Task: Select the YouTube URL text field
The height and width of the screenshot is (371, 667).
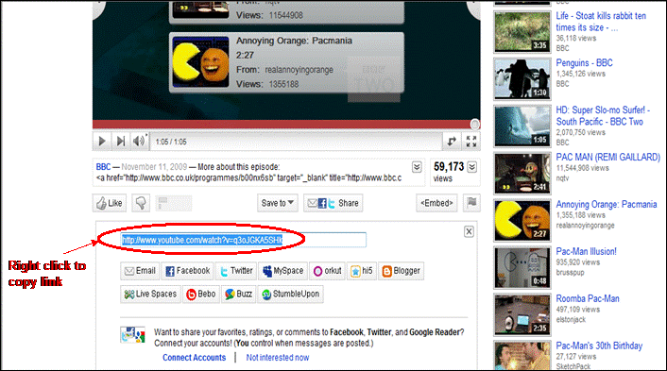Action: [x=244, y=240]
